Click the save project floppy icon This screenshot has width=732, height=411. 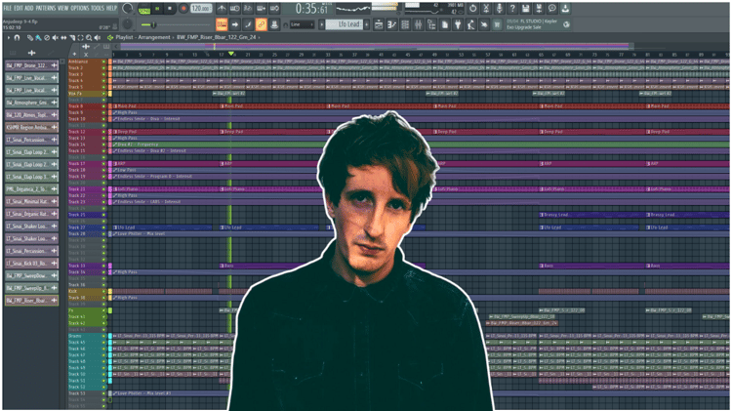pos(526,9)
